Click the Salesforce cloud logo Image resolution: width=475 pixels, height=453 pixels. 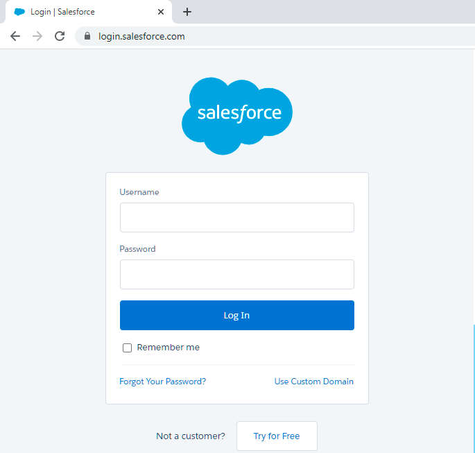[x=237, y=114]
